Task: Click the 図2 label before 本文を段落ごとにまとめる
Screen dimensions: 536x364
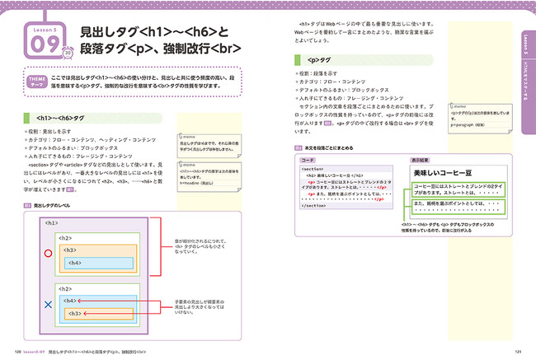Action: 298,145
